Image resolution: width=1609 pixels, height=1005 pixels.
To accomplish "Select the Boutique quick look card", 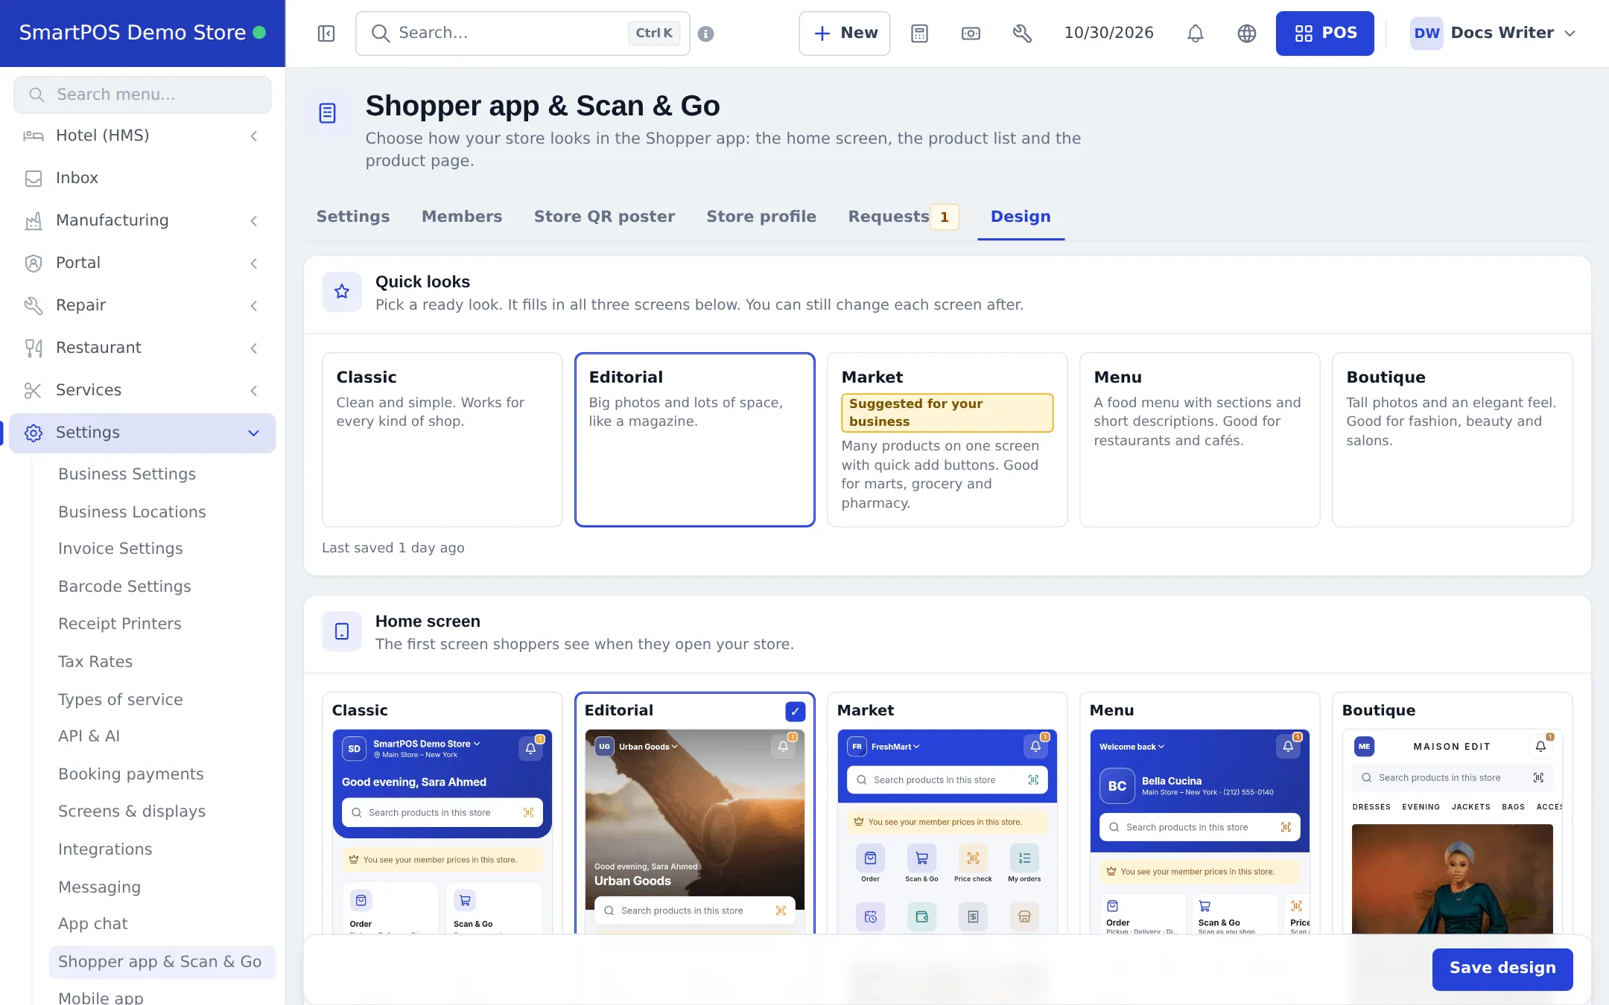I will 1452,439.
